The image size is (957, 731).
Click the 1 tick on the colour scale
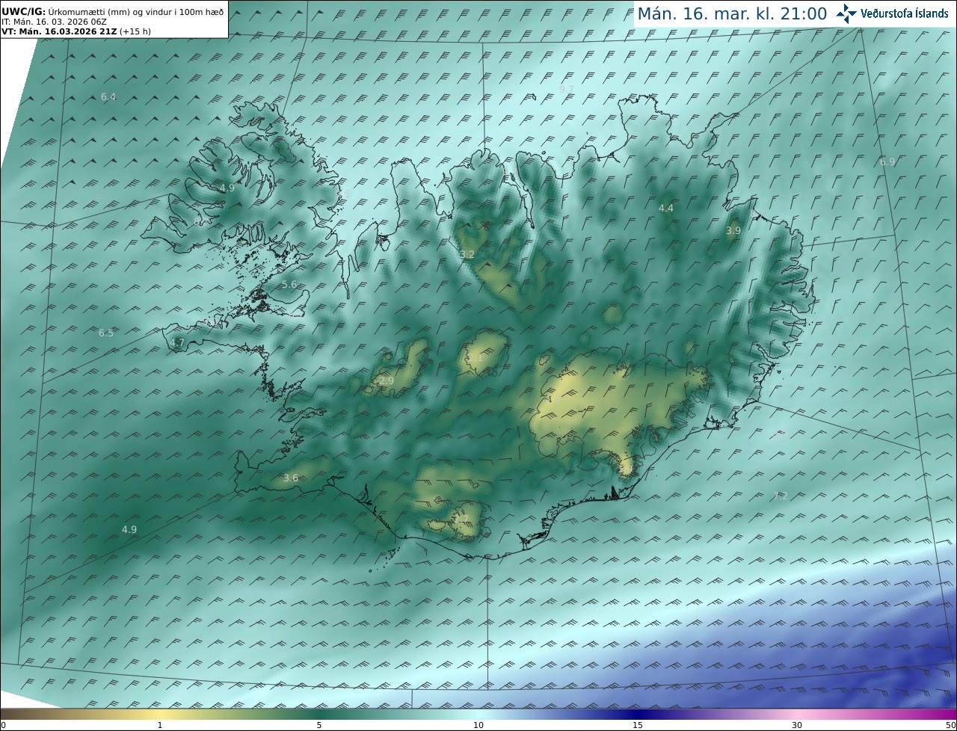click(x=160, y=725)
